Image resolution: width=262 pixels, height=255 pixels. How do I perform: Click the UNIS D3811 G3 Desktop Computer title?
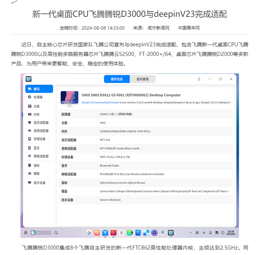tap(131, 95)
